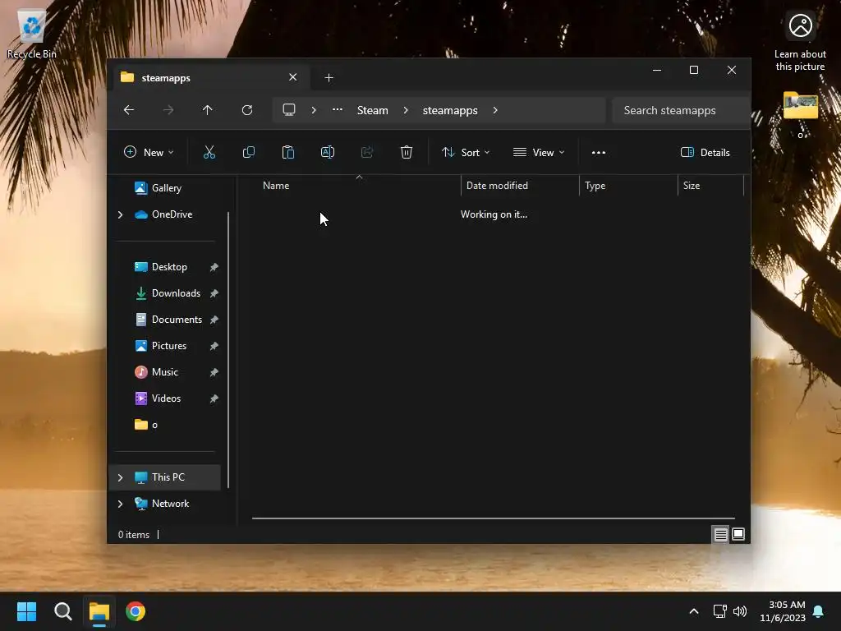Open the volume speaker tray icon

740,611
